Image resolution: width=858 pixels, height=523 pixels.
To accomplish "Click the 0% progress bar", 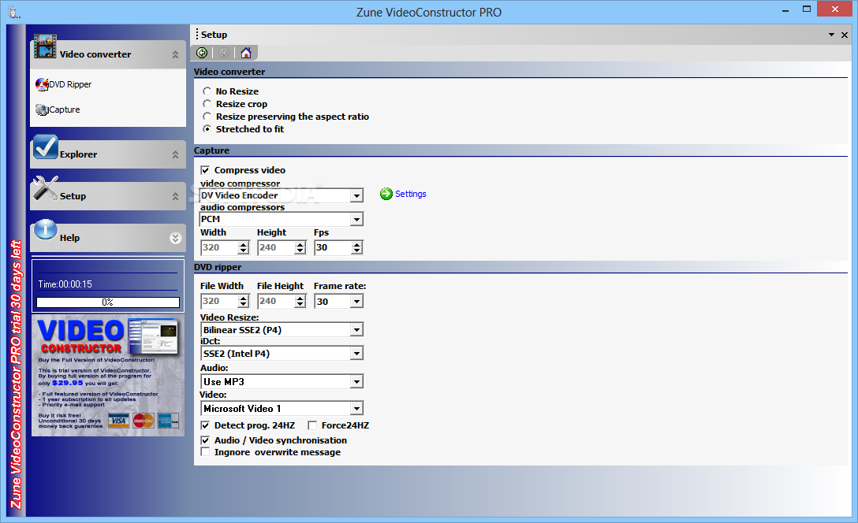I will [x=108, y=302].
